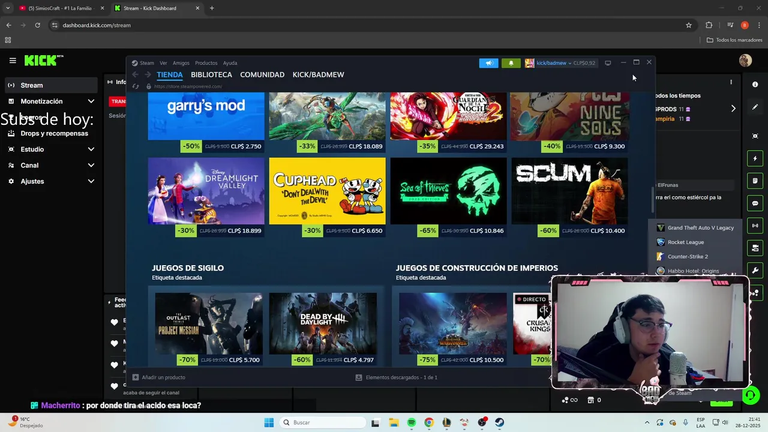The width and height of the screenshot is (768, 432).
Task: Open Elementos descargados in Steam footer
Action: 397,377
